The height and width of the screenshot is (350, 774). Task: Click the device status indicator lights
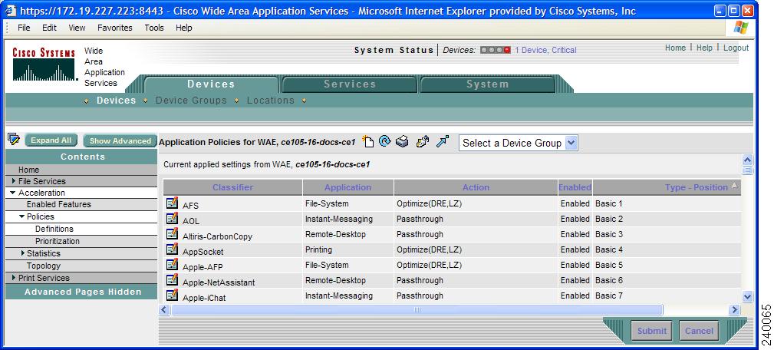(x=495, y=50)
